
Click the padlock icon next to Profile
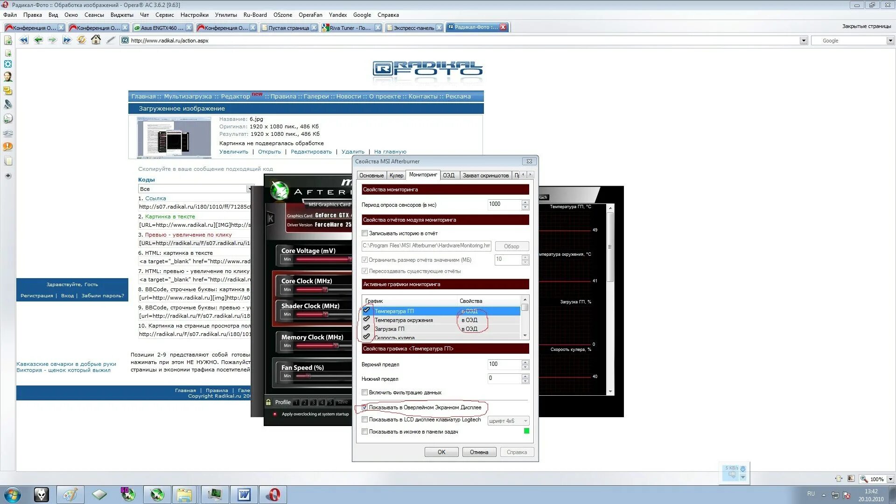[268, 402]
